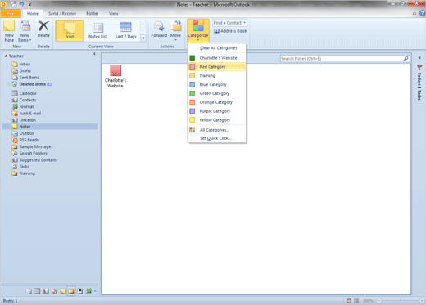Open All Categories dialog
This screenshot has height=305, width=426.
coord(217,130)
